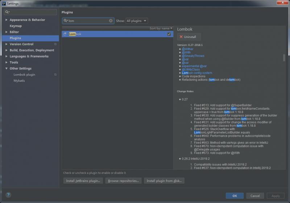Open the Lombok config system link
Screen dimensions: 290x203
tap(197, 73)
